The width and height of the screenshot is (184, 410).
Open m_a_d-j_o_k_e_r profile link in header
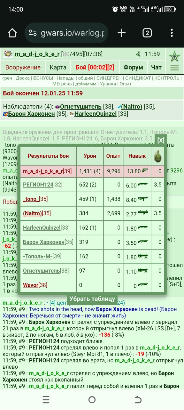(x=37, y=54)
